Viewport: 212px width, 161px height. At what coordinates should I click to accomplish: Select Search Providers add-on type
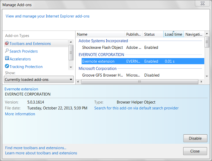24,51
